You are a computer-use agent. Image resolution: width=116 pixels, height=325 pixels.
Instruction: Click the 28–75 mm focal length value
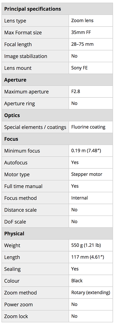[x=82, y=44]
